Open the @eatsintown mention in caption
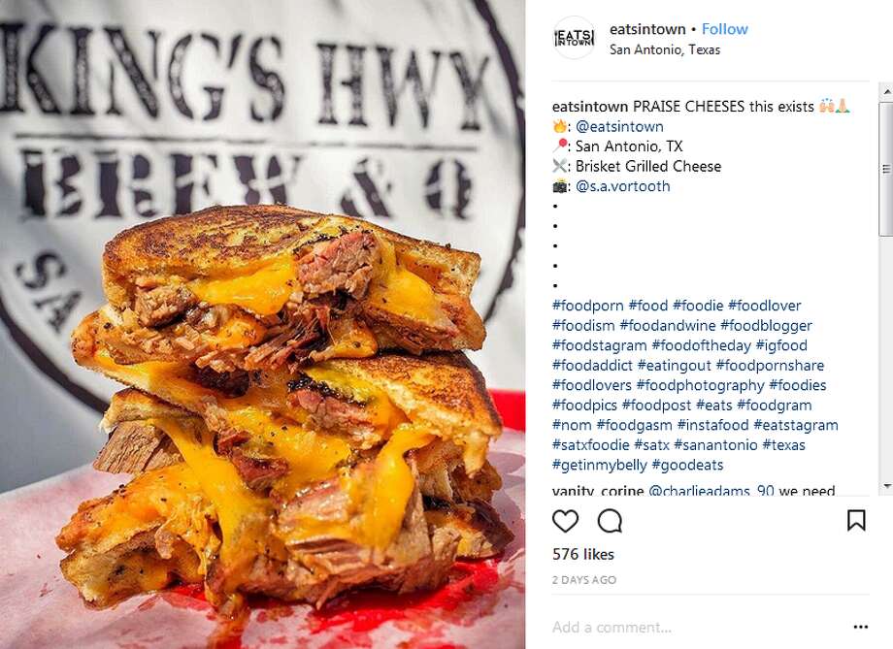This screenshot has width=893, height=649. (x=619, y=126)
